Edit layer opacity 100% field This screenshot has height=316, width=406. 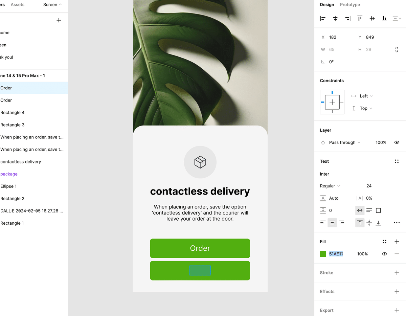(381, 142)
